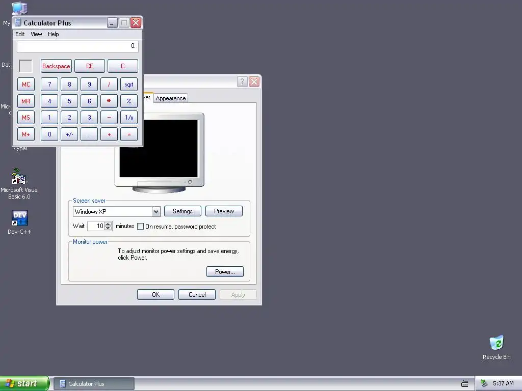Increase wait minutes with up arrow
Screen dimensions: 522x391
pyautogui.click(x=108, y=224)
